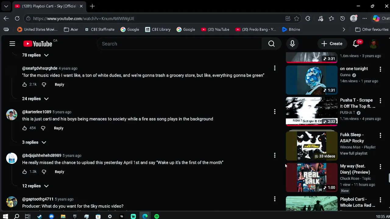Open Spotify from the taskbar
This screenshot has height=219, width=390.
click(x=157, y=216)
